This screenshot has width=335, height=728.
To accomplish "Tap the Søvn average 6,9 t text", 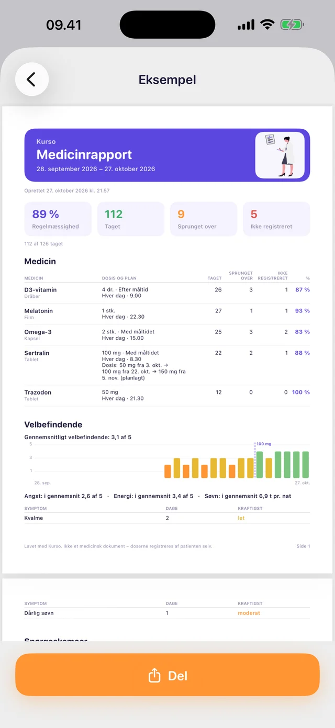I will pos(249,496).
